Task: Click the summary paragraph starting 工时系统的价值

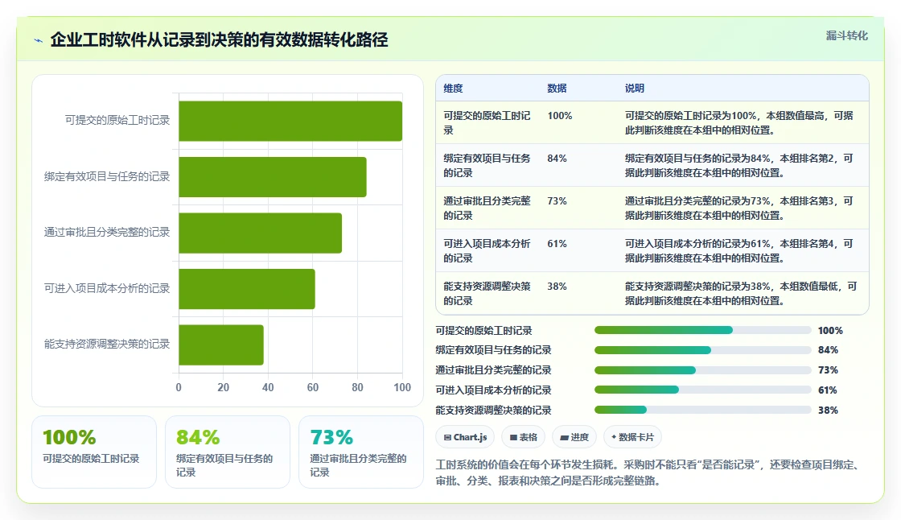Action: [649, 473]
